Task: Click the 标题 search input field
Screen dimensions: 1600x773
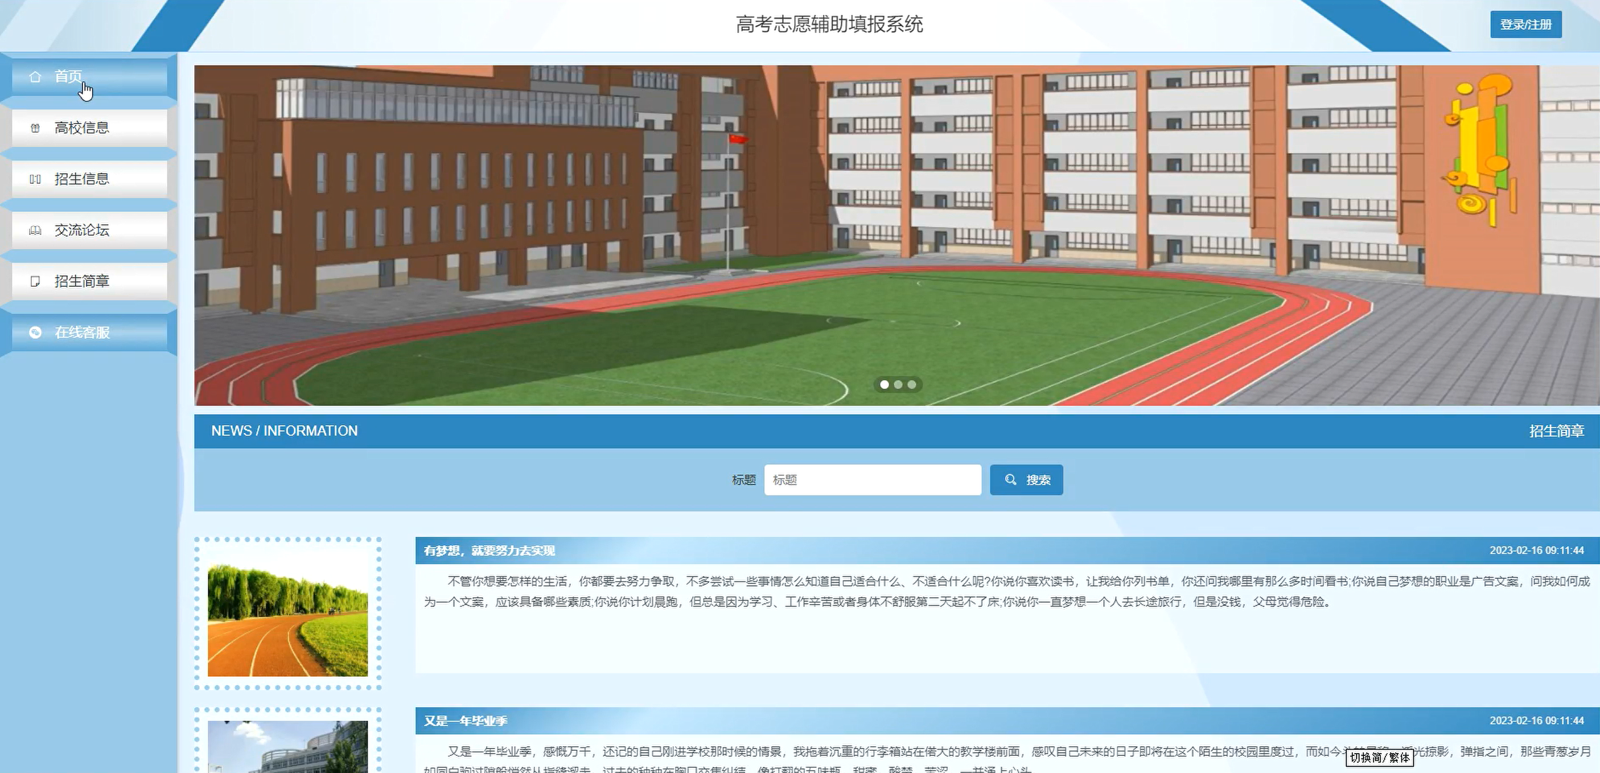Action: click(873, 480)
